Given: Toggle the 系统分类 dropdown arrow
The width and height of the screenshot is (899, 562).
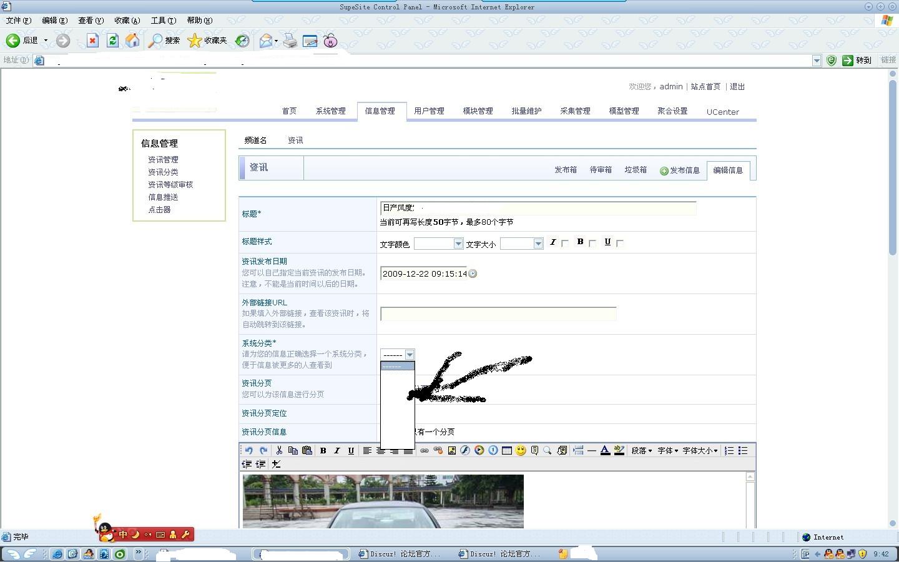Looking at the screenshot, I should pos(410,355).
